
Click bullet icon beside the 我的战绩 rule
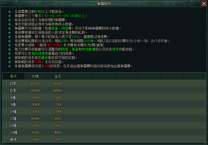[10, 53]
